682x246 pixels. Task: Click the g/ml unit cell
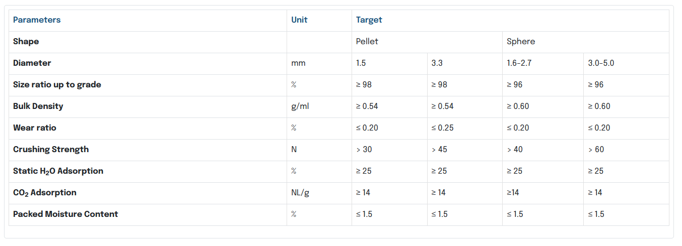click(x=300, y=106)
